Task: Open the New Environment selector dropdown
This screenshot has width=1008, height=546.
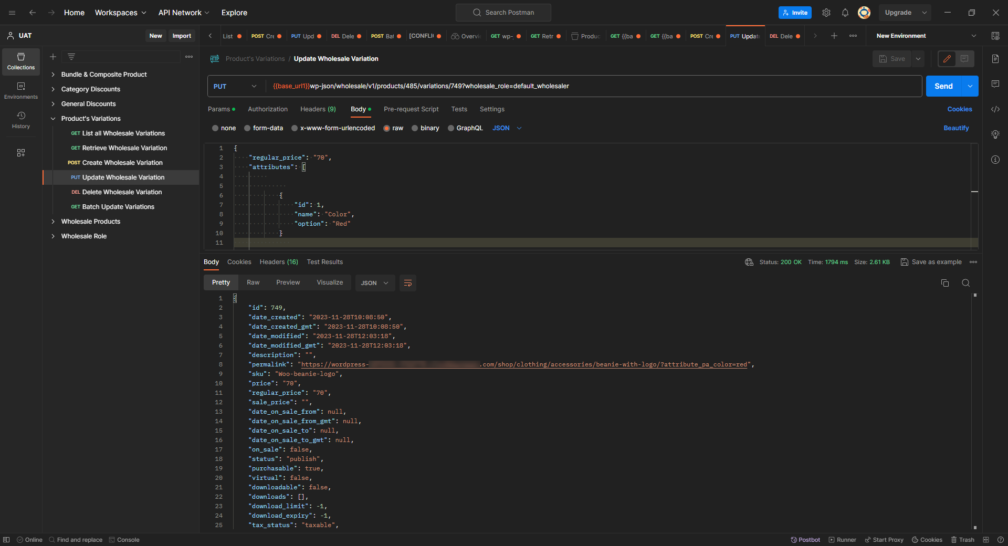Action: [927, 36]
